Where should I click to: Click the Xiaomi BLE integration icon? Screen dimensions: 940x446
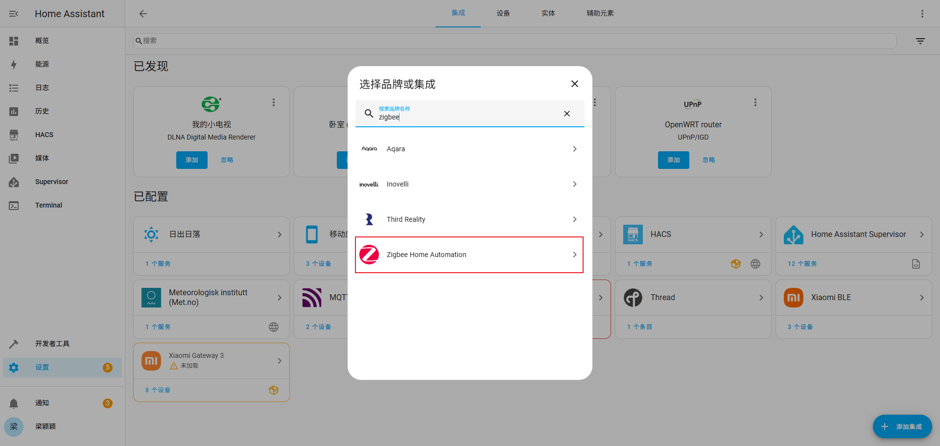[x=794, y=297]
